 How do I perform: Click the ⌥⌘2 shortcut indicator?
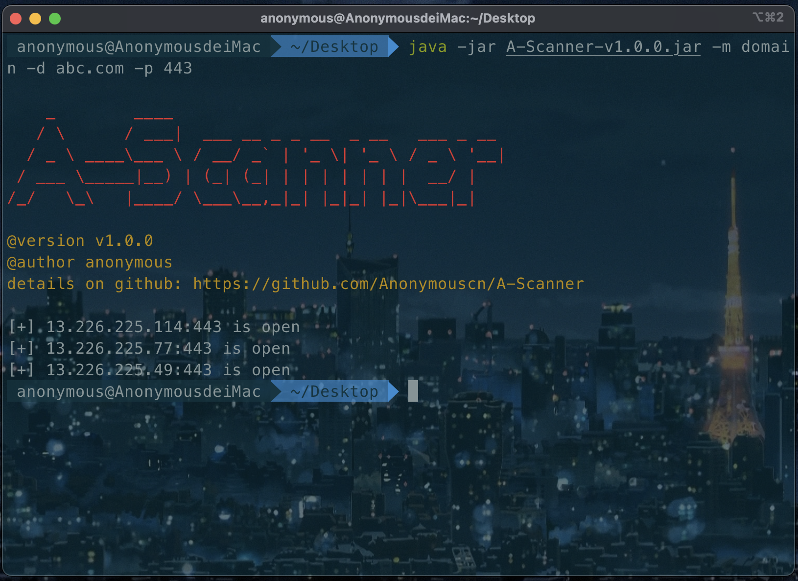[x=768, y=17]
